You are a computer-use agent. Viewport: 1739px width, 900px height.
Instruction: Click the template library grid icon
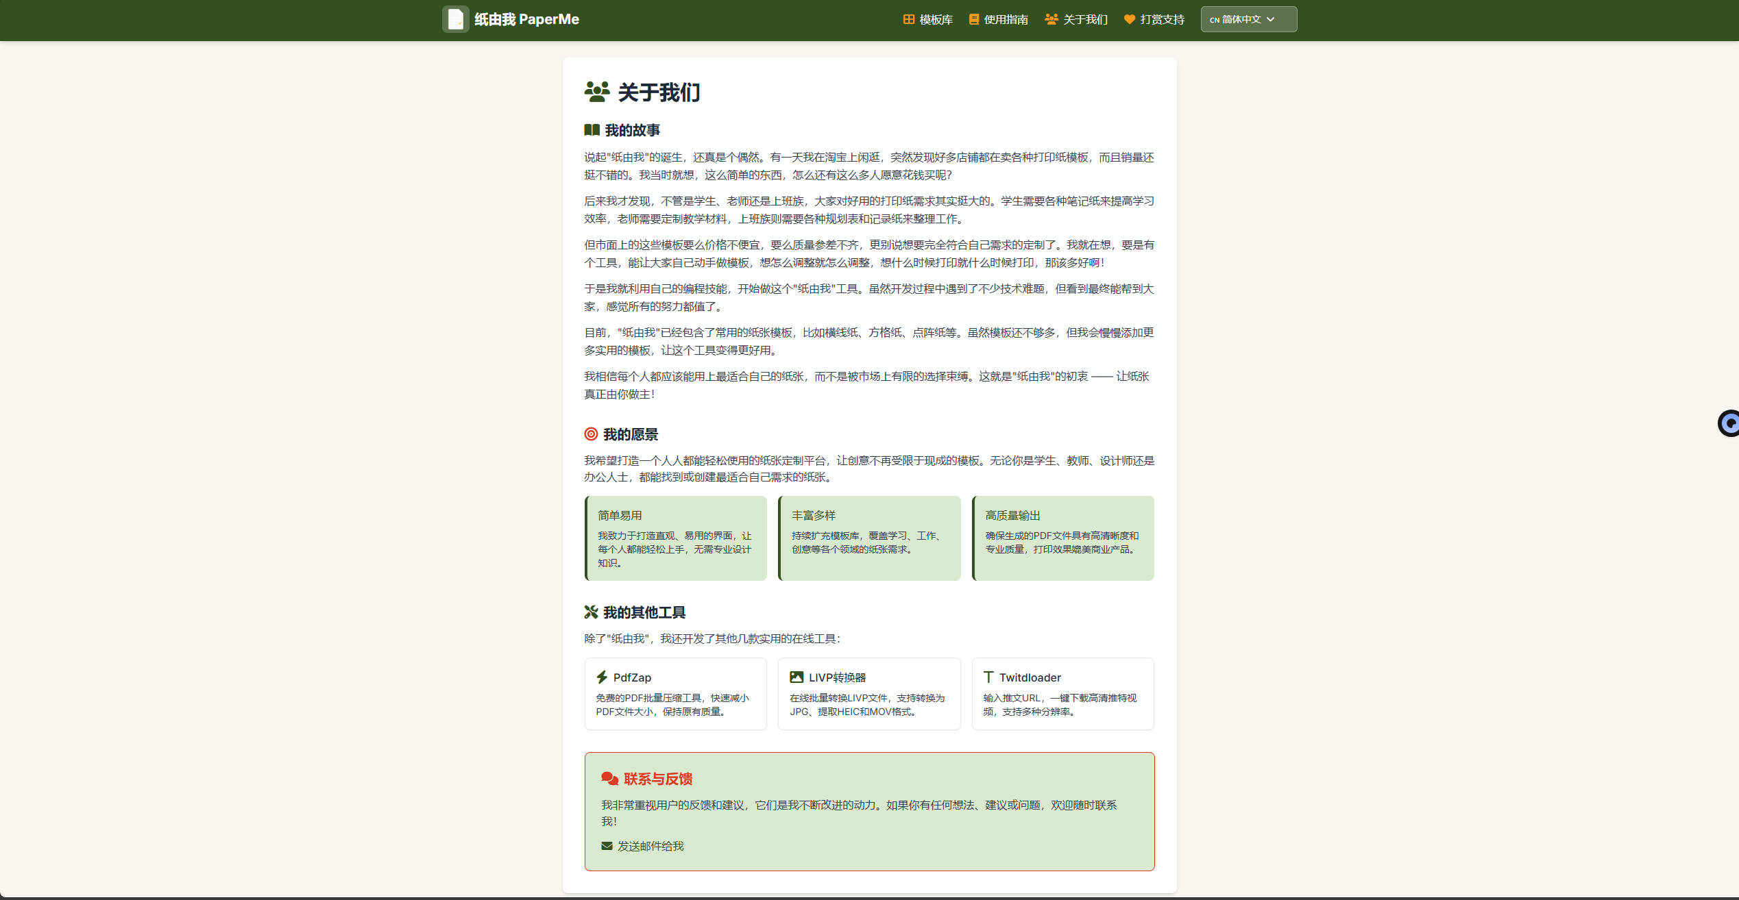point(908,19)
